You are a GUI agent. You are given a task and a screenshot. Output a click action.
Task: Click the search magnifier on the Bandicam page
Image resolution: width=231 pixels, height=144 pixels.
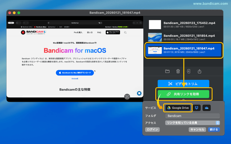[x=125, y=33]
